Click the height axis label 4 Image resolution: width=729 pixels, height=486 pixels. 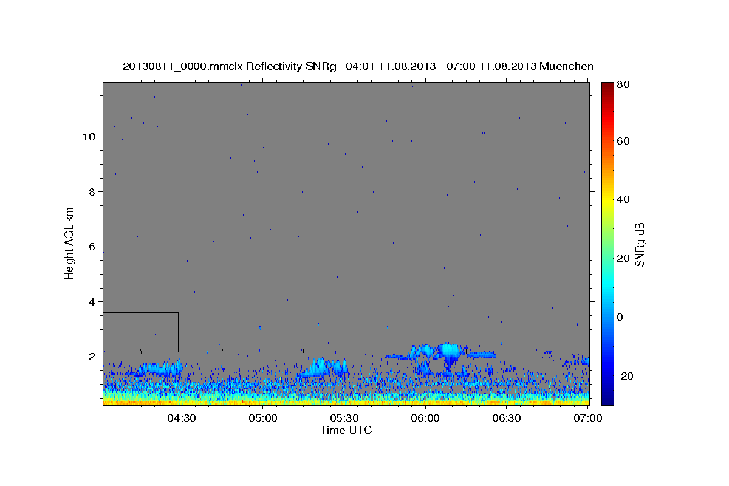92,302
